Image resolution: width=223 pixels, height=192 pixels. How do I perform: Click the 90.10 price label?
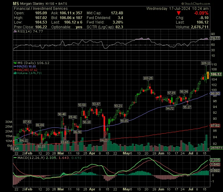87,122
